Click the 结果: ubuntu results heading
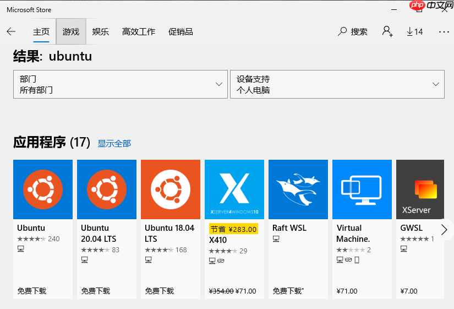The width and height of the screenshot is (454, 309). [52, 56]
